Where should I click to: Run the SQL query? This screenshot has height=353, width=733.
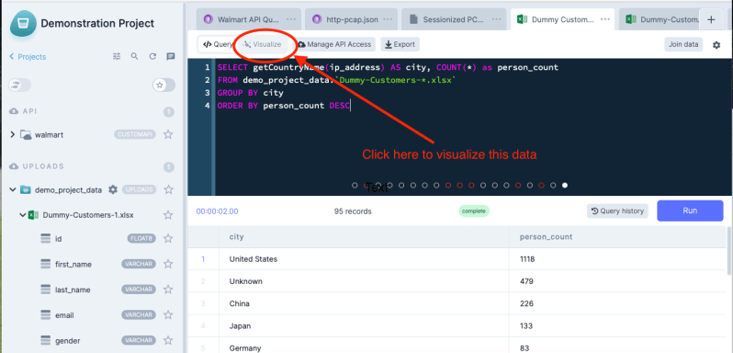coord(690,211)
